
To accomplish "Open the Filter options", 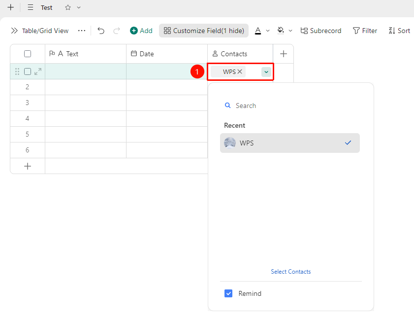I will [365, 31].
